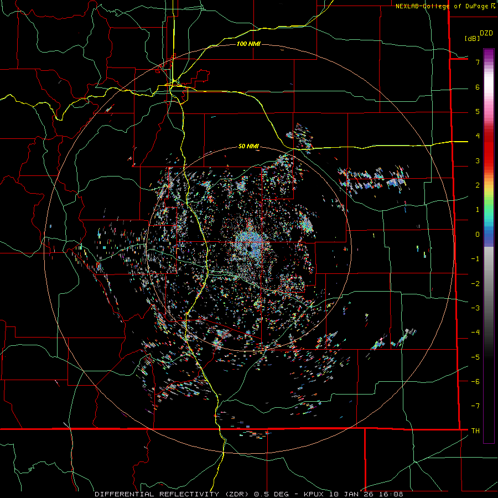The height and width of the screenshot is (498, 498).
Task: Click the -6 value on the dB scale
Action: tap(475, 381)
